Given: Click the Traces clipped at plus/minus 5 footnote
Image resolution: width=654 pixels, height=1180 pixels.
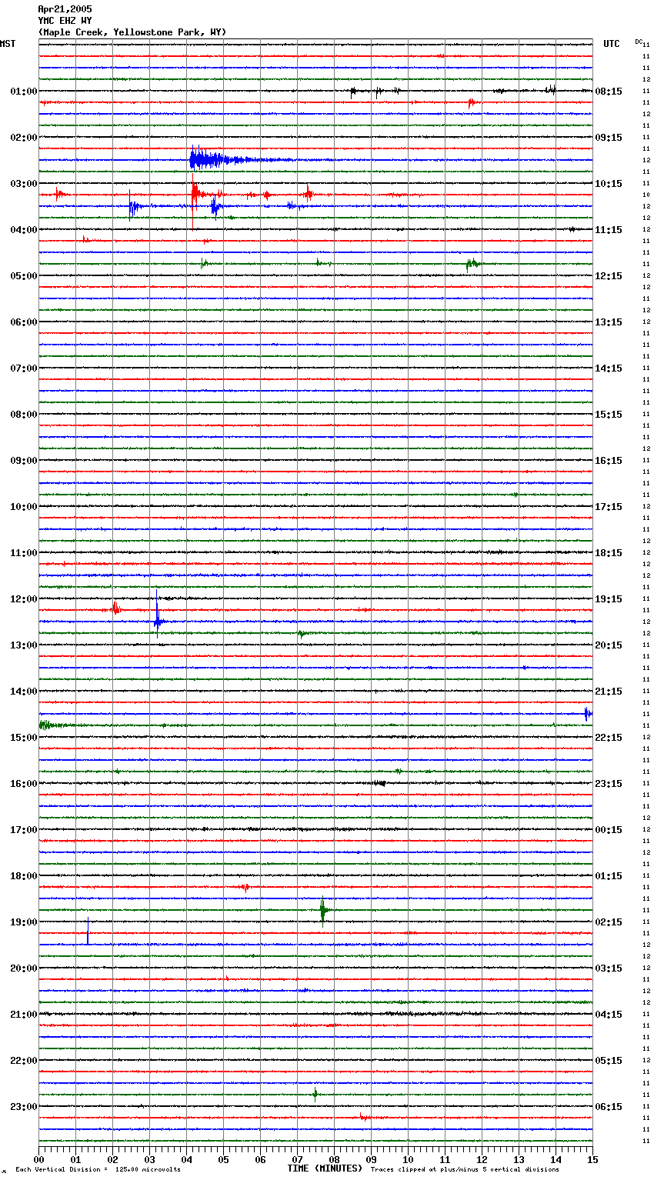Looking at the screenshot, I should [465, 1170].
